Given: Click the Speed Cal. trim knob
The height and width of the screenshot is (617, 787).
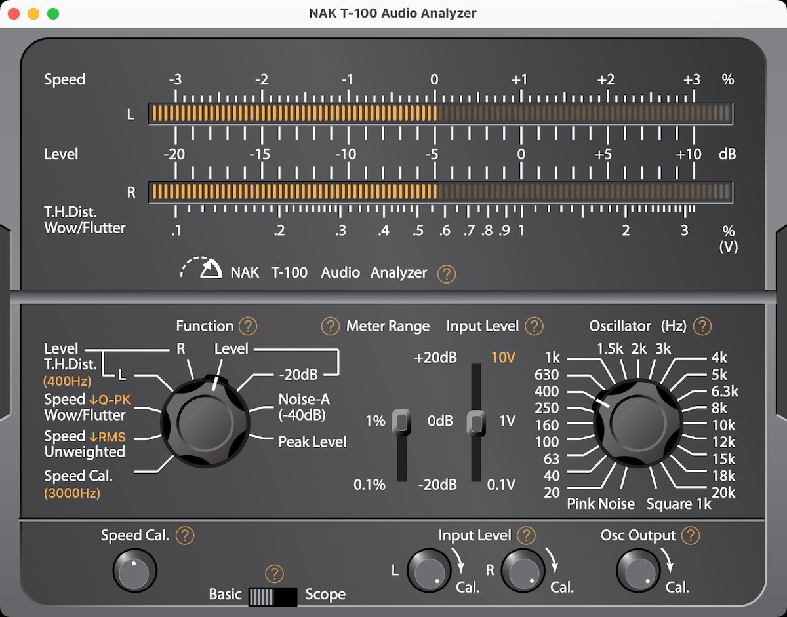Looking at the screenshot, I should click(x=135, y=570).
